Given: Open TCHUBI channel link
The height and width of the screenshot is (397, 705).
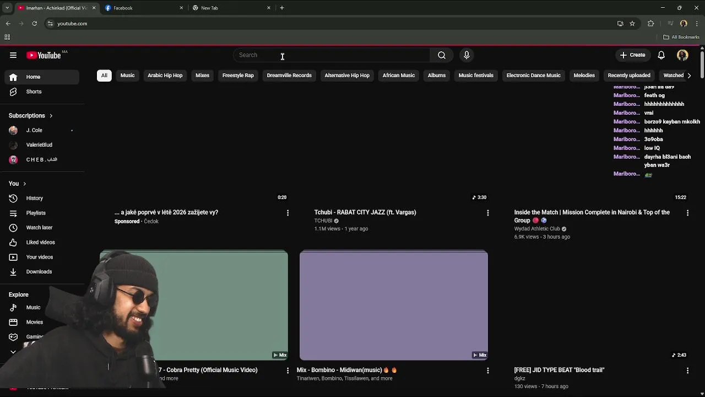Looking at the screenshot, I should point(323,221).
